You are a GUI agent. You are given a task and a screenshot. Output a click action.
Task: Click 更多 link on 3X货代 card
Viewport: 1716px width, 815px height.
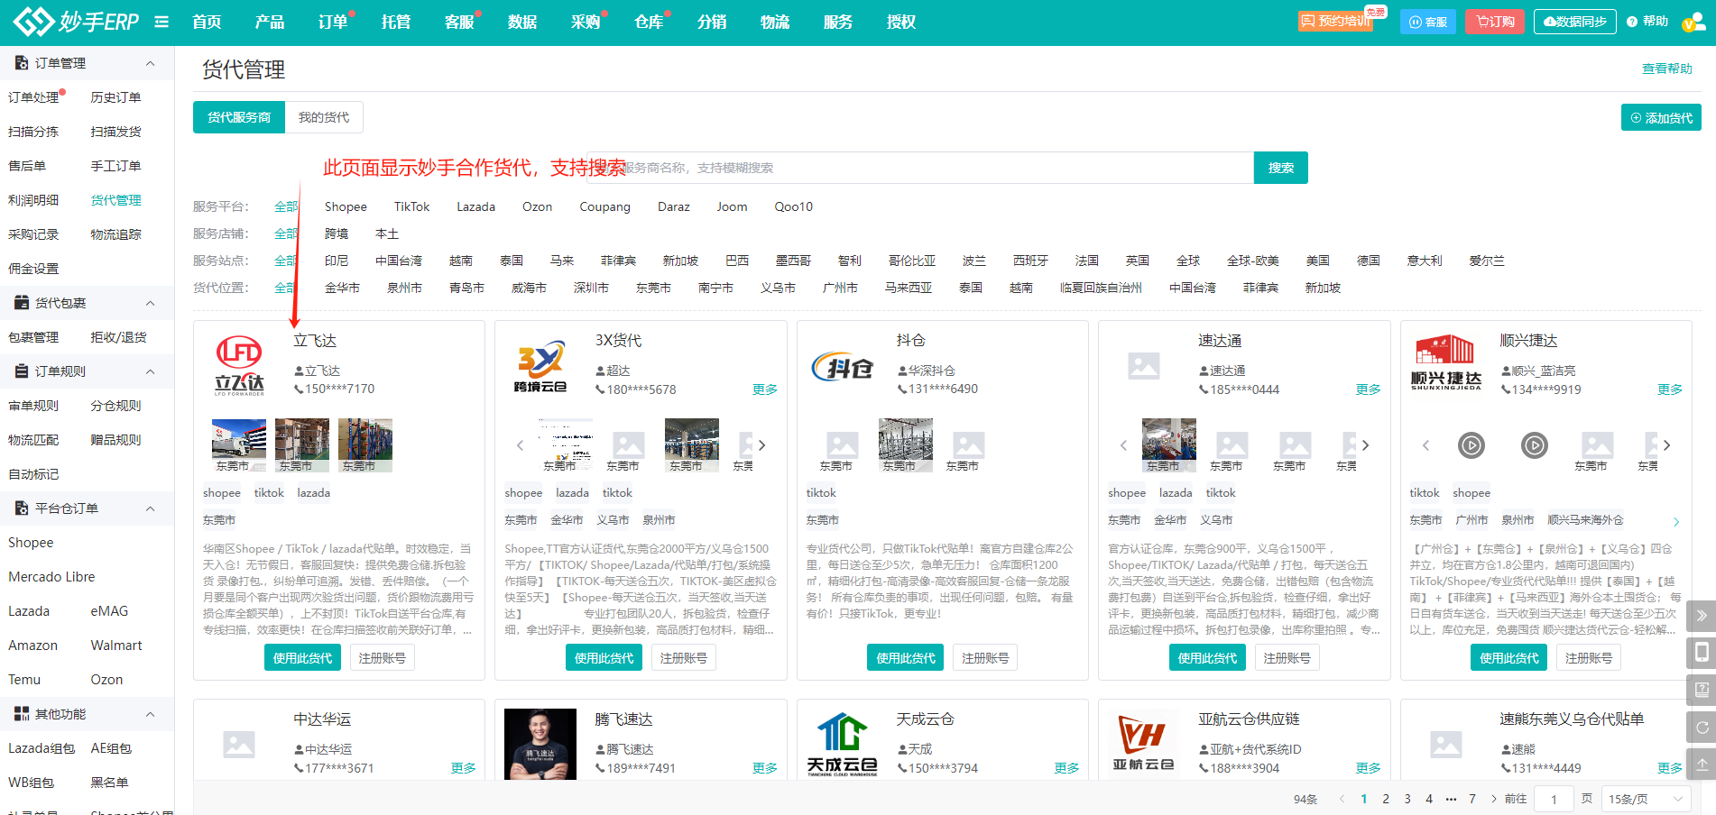point(765,389)
